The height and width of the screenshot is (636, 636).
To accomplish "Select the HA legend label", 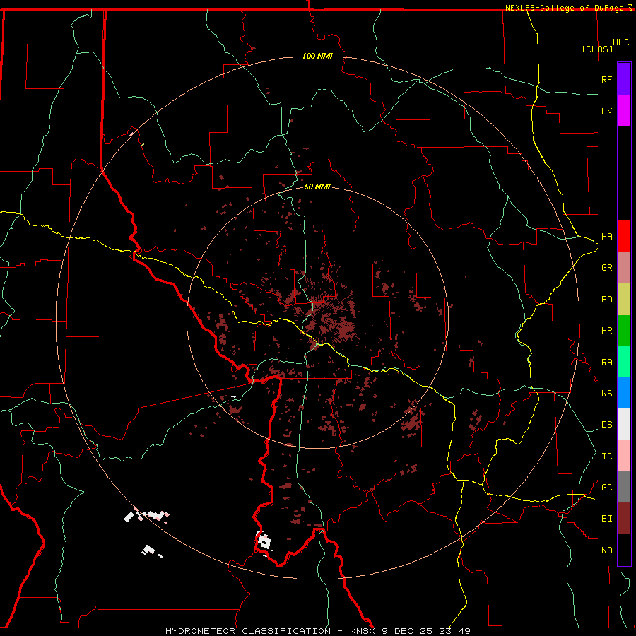I will (606, 236).
